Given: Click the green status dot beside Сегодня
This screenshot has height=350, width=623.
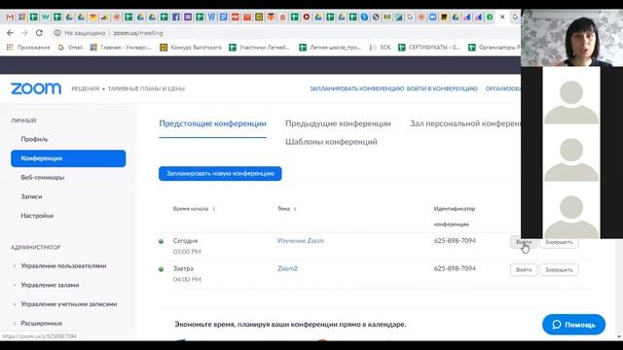Looking at the screenshot, I should coord(161,241).
